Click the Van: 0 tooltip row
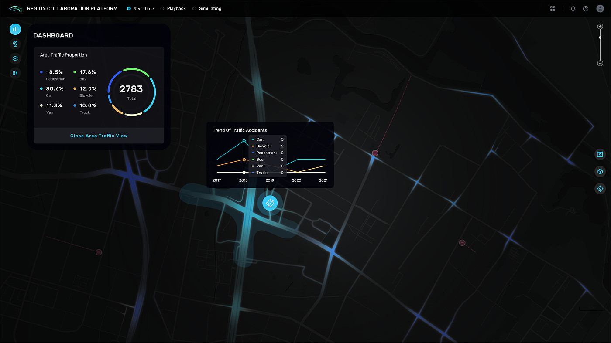Screen dimensions: 611x343 pos(268,166)
